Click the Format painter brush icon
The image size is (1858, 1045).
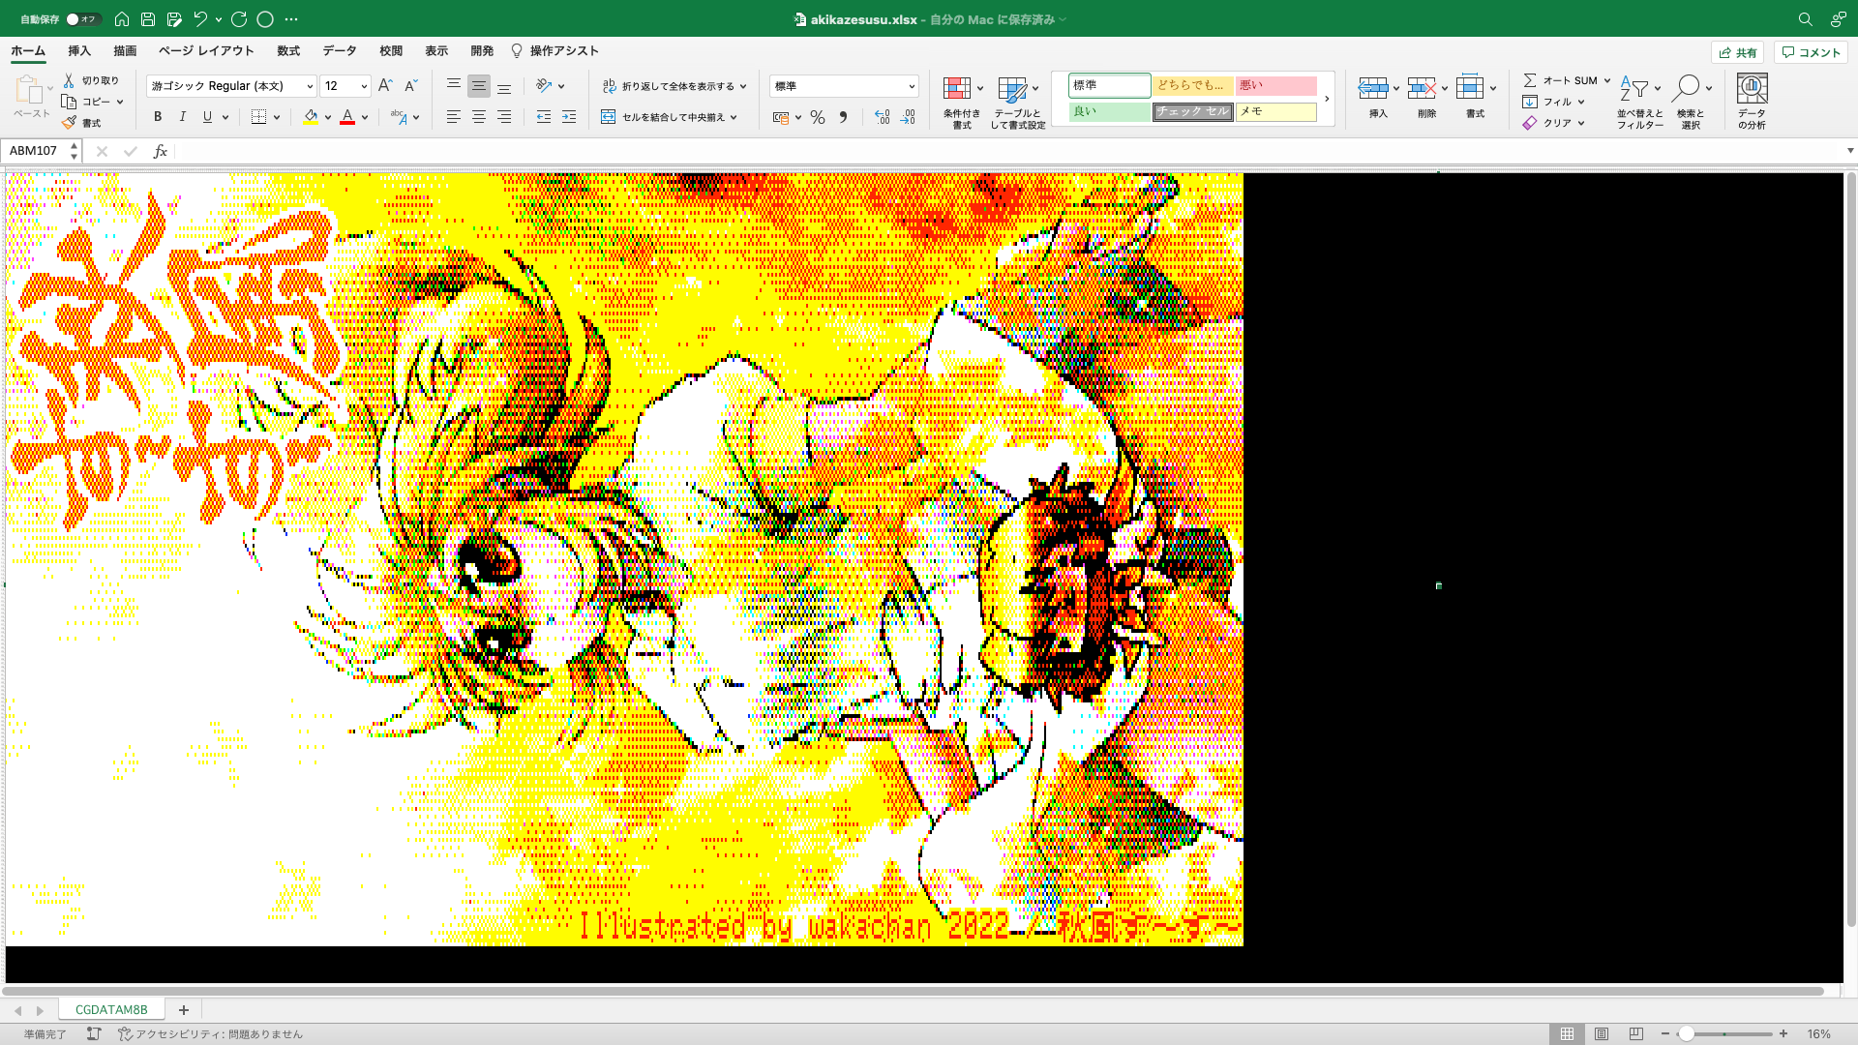[69, 123]
